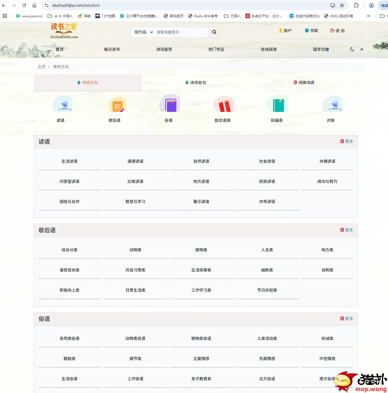Switch to the 诗词名句 tab
The height and width of the screenshot is (393, 388).
(x=195, y=83)
